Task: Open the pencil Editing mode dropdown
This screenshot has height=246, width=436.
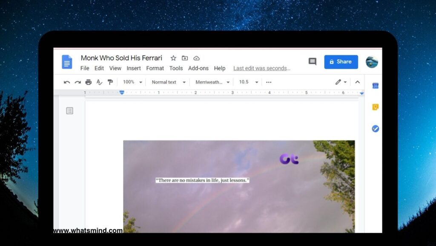Action: coord(341,82)
